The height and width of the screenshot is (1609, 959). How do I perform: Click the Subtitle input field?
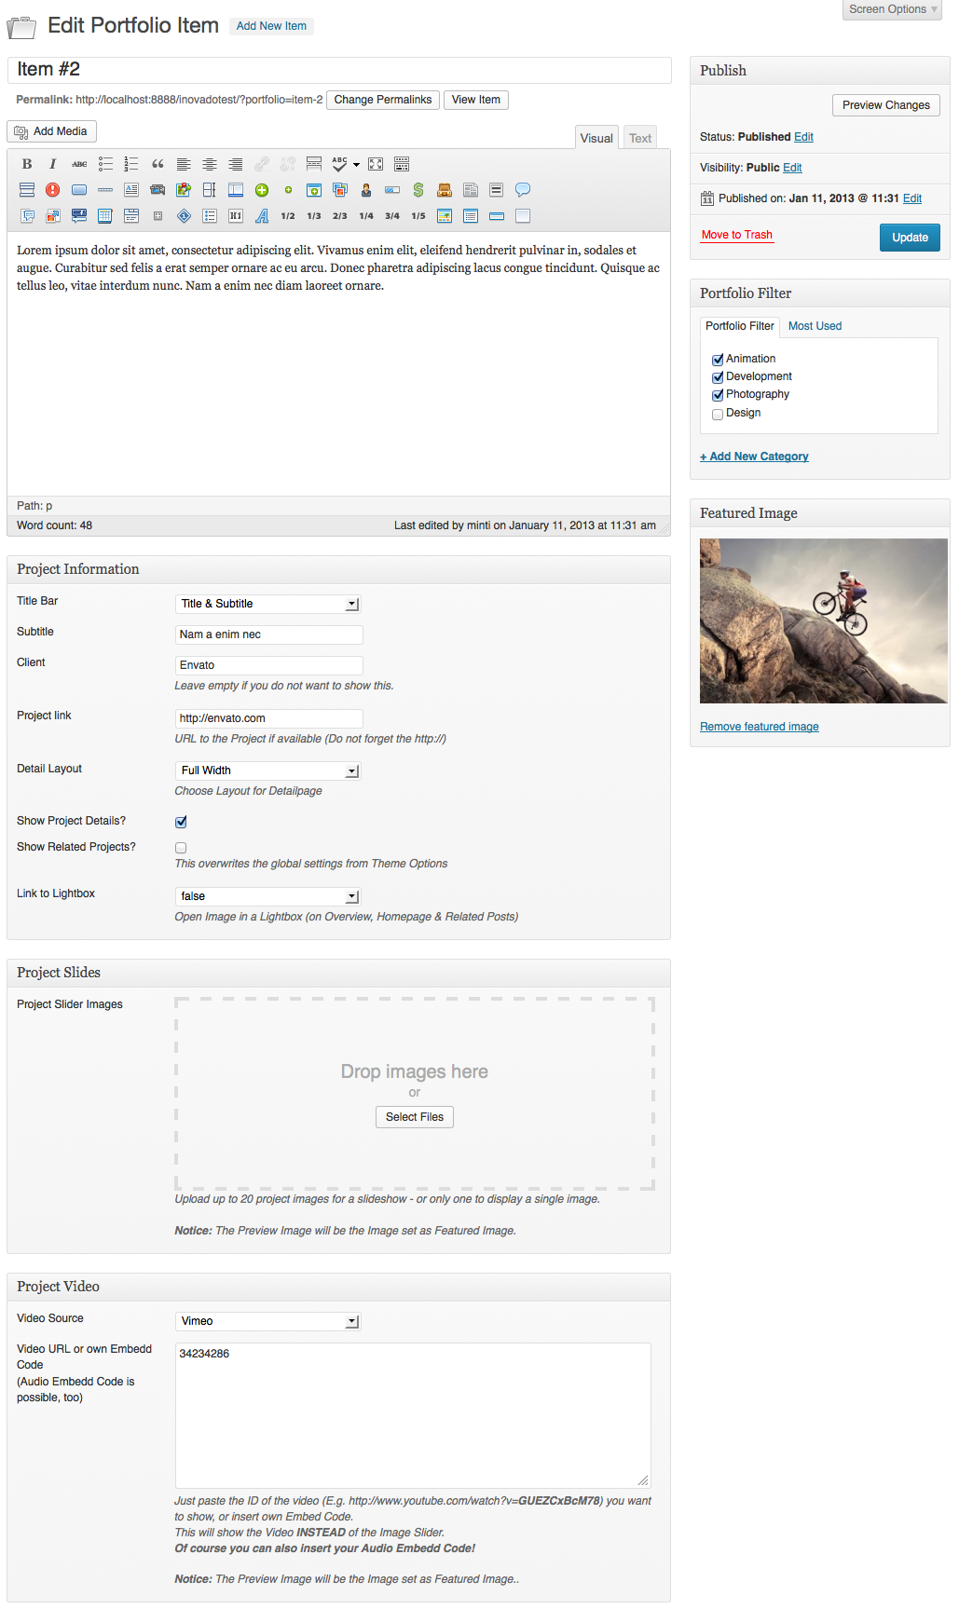268,634
